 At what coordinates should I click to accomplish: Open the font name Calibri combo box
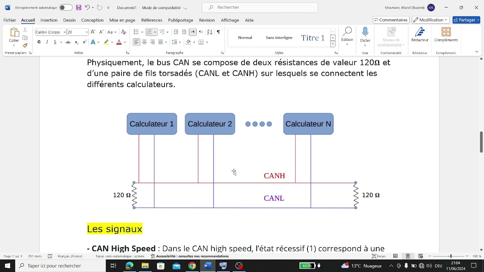point(51,32)
